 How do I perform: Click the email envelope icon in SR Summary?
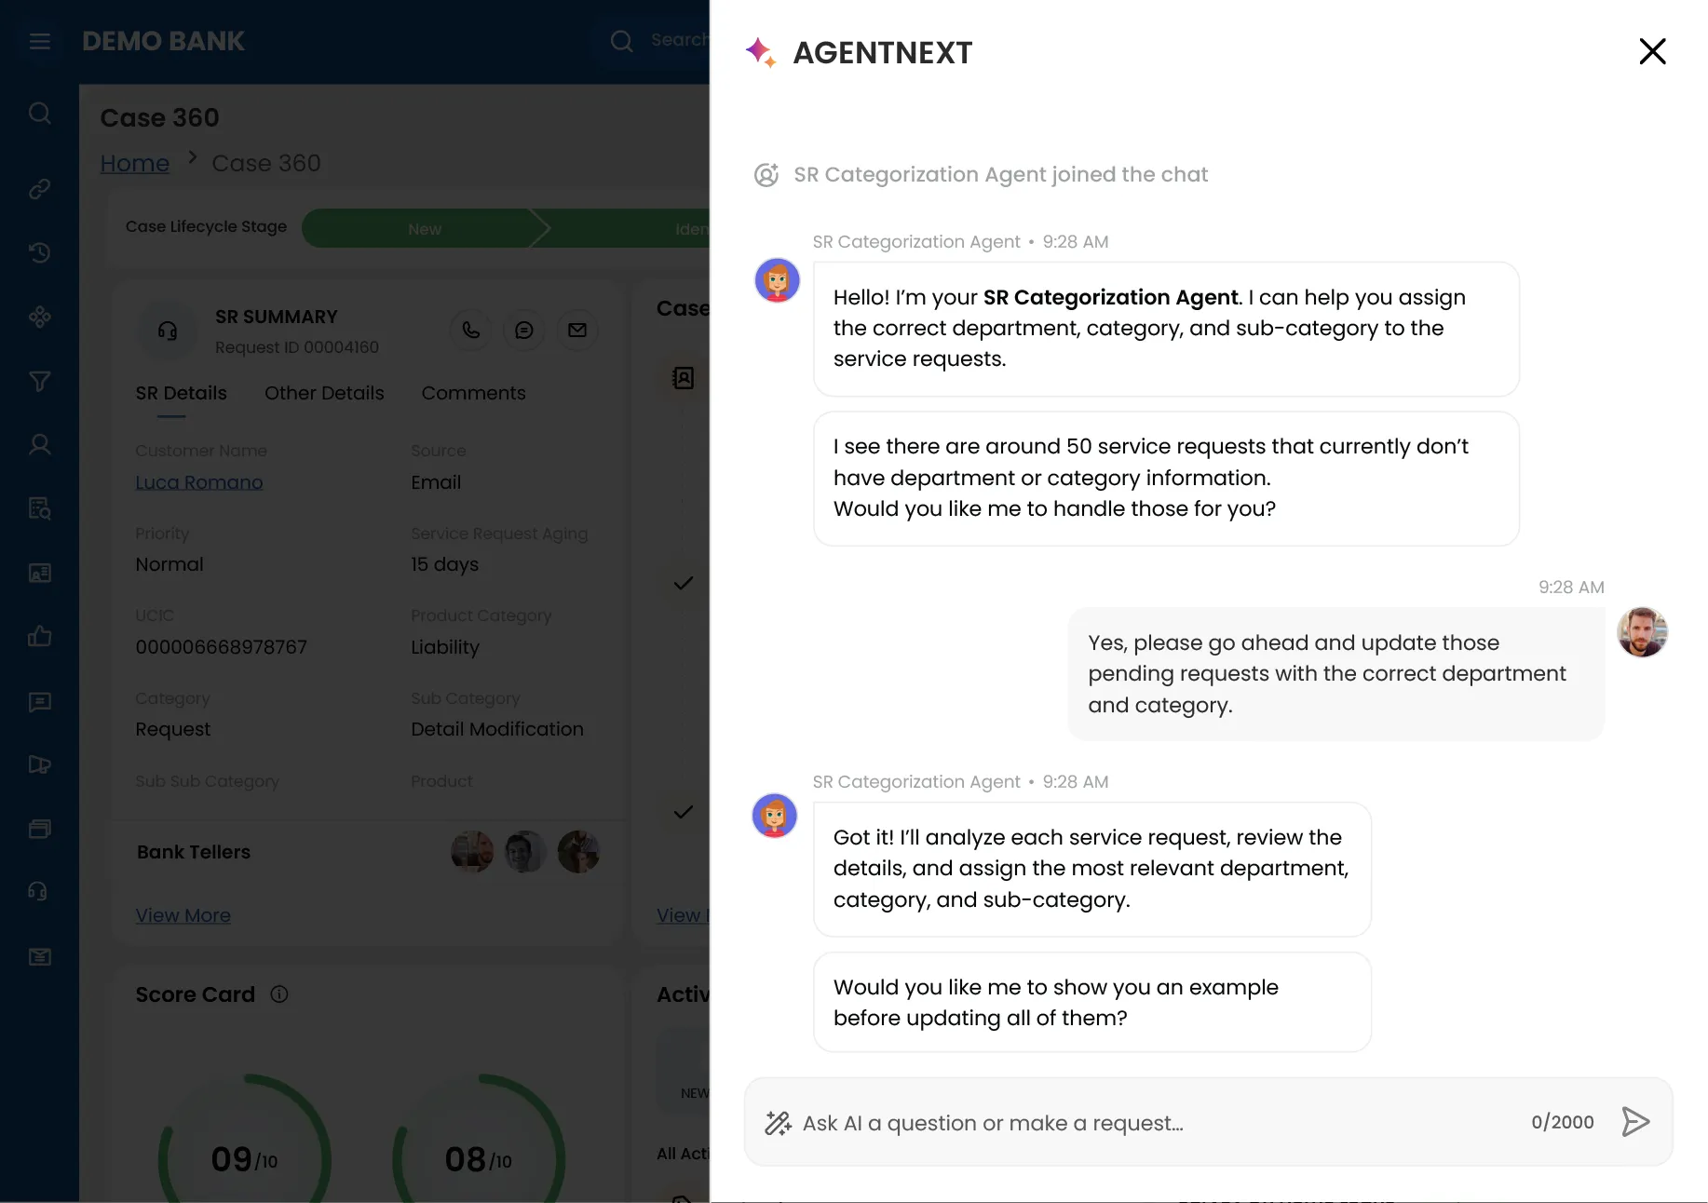coord(577,330)
